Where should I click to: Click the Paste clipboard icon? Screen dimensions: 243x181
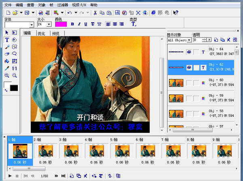click(109, 13)
